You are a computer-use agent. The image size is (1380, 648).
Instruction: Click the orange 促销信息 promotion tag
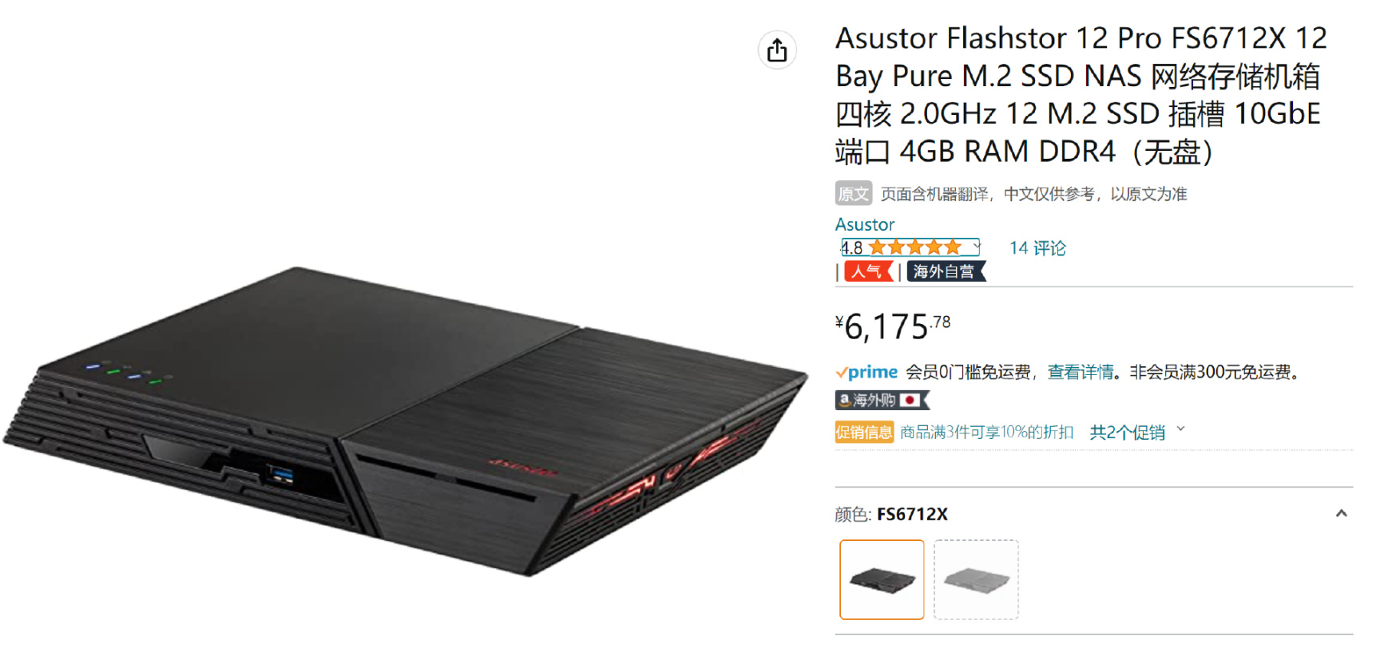pyautogui.click(x=864, y=433)
